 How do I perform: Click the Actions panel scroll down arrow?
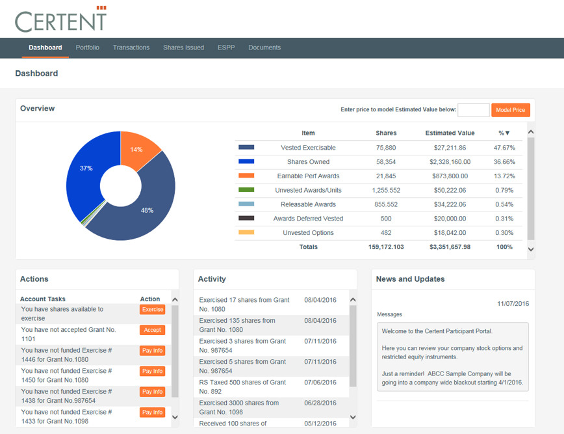(x=175, y=417)
